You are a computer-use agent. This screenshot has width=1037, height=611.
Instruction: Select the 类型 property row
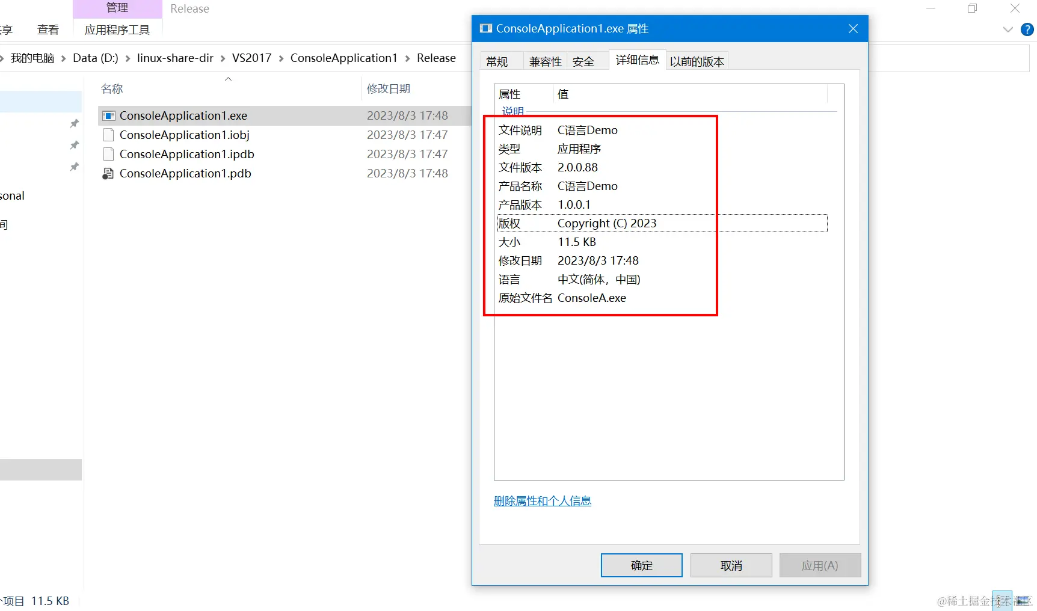point(662,149)
